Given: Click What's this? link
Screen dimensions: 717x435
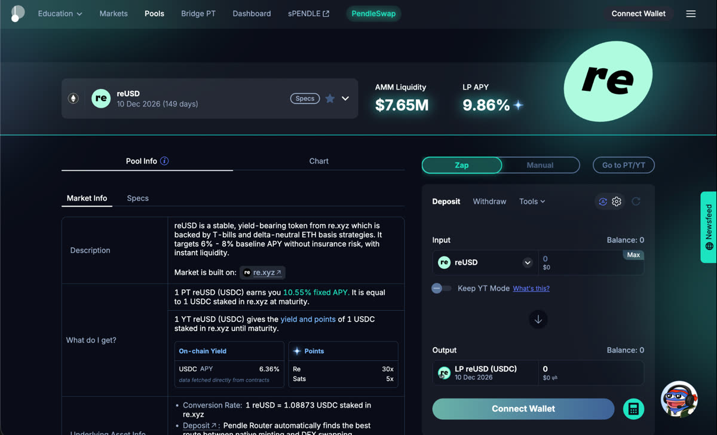Looking at the screenshot, I should (531, 289).
